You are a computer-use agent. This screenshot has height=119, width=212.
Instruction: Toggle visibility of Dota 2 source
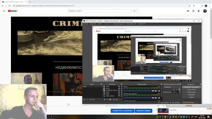(119, 92)
